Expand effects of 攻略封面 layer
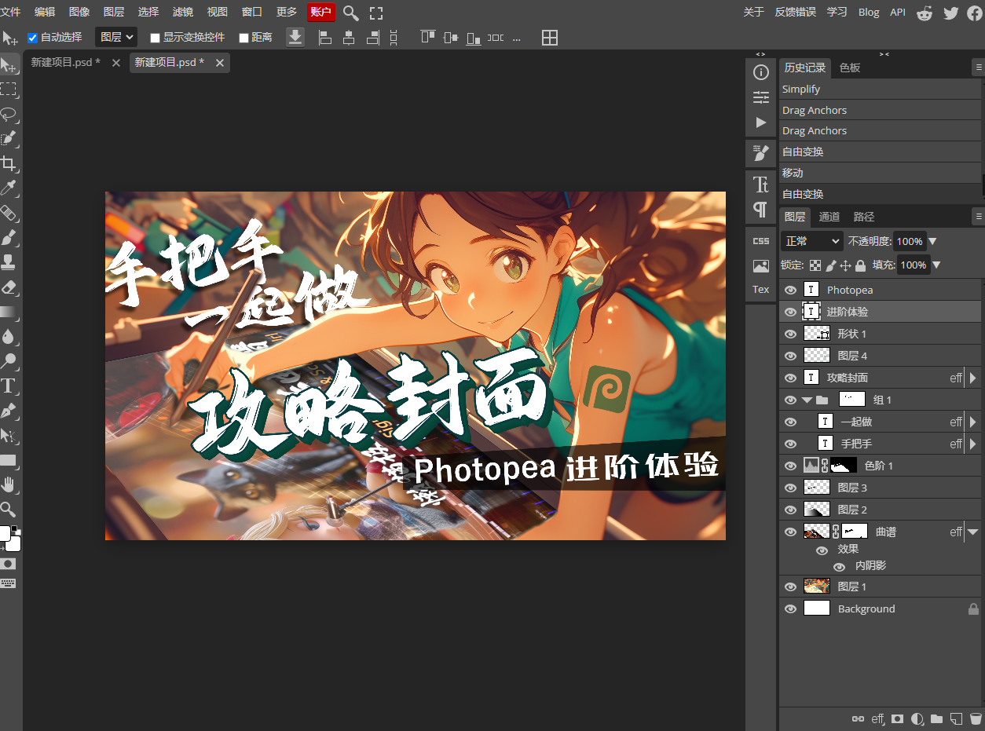The image size is (985, 731). tap(973, 378)
